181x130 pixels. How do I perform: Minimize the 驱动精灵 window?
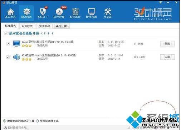point(168,2)
